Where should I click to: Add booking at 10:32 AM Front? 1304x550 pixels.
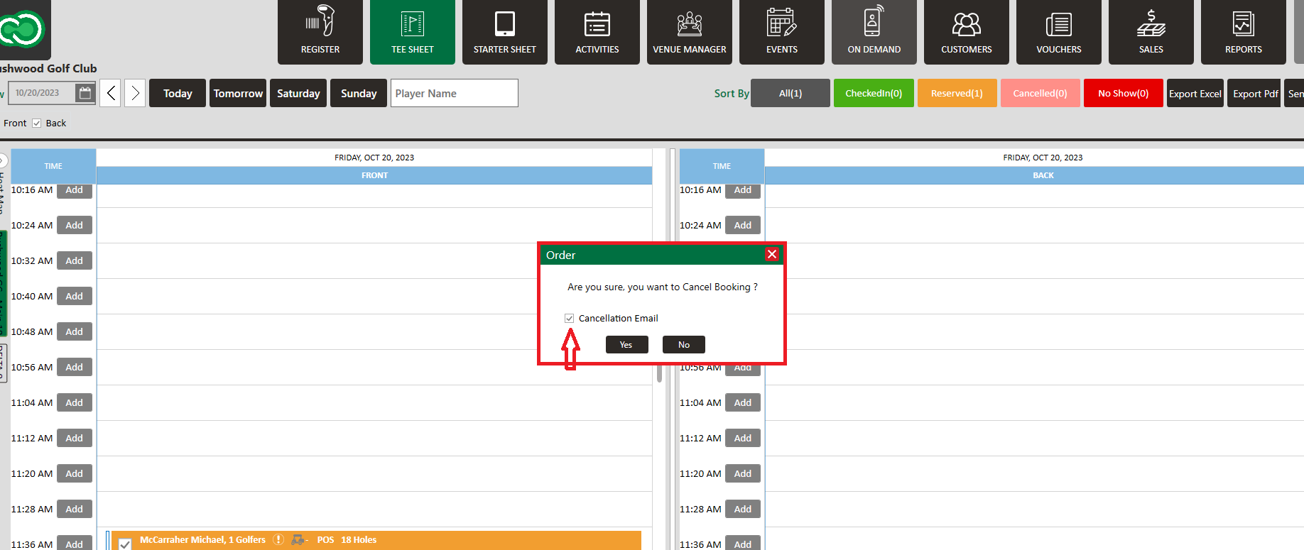tap(75, 260)
